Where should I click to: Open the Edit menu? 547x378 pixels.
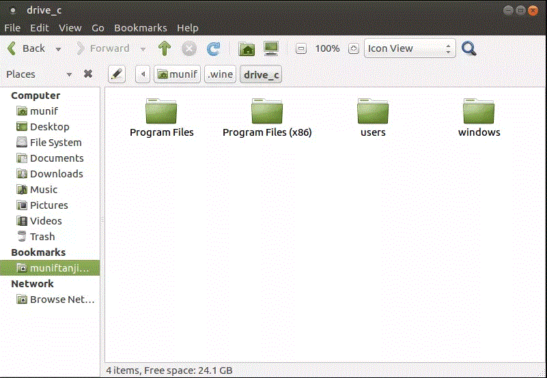[x=40, y=28]
